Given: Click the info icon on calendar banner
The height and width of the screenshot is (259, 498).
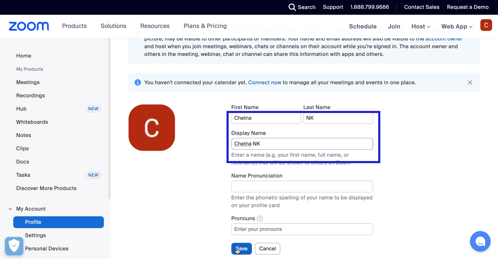Looking at the screenshot, I should tap(138, 82).
